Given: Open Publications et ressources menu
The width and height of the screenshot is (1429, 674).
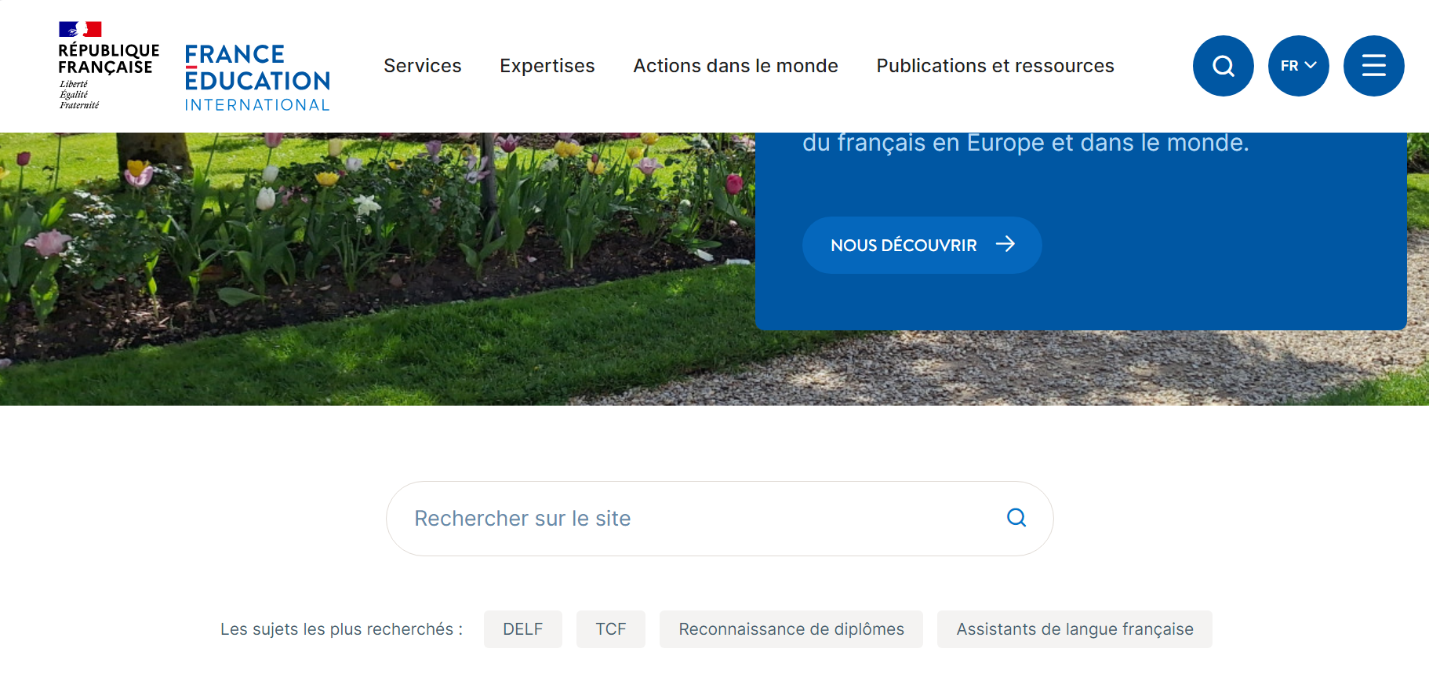Looking at the screenshot, I should (x=995, y=66).
